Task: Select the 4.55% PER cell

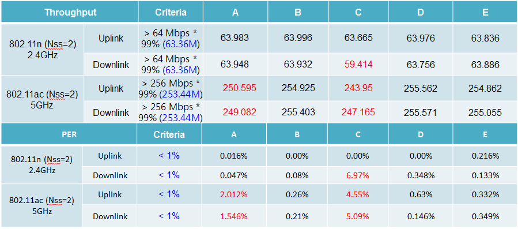Action: pyautogui.click(x=358, y=194)
